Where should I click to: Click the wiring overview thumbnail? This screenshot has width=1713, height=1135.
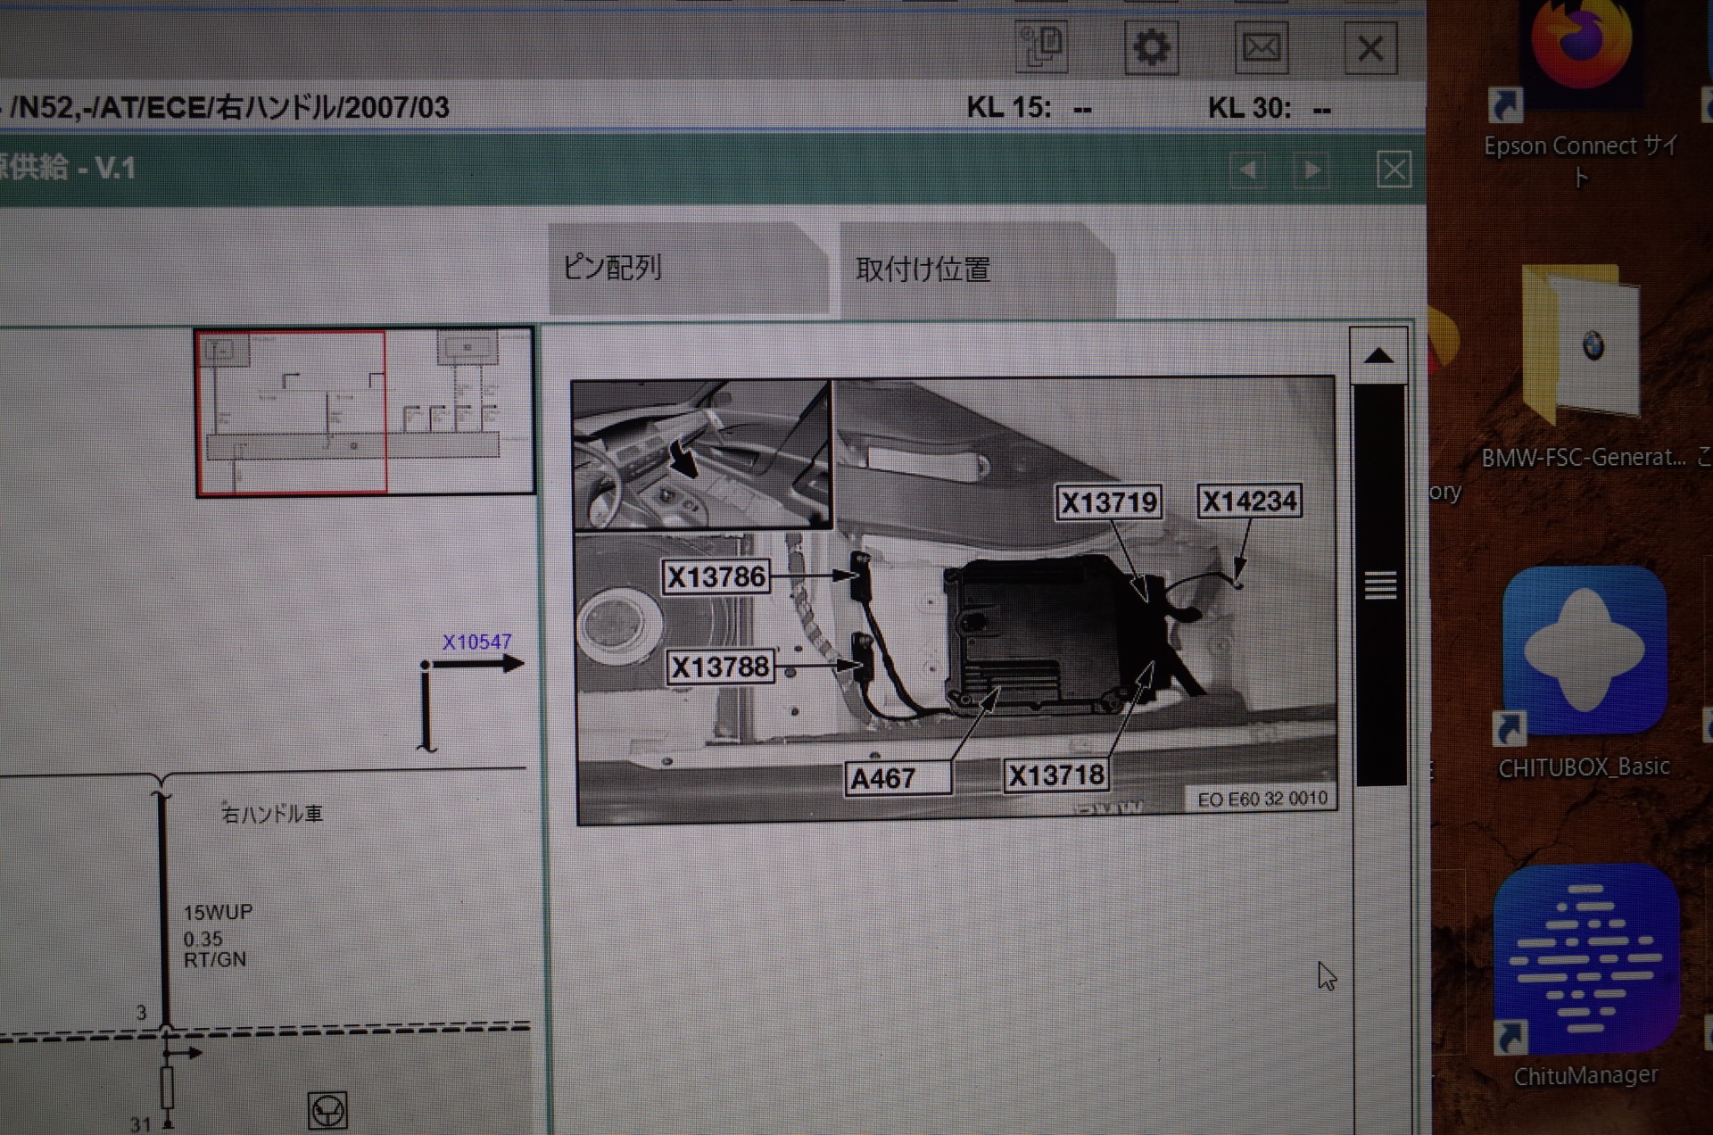click(x=364, y=411)
